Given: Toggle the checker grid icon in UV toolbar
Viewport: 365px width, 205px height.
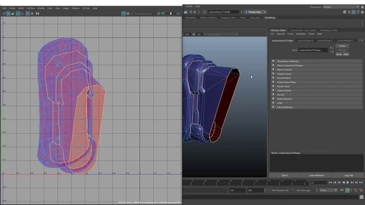Looking at the screenshot, I should [128, 14].
